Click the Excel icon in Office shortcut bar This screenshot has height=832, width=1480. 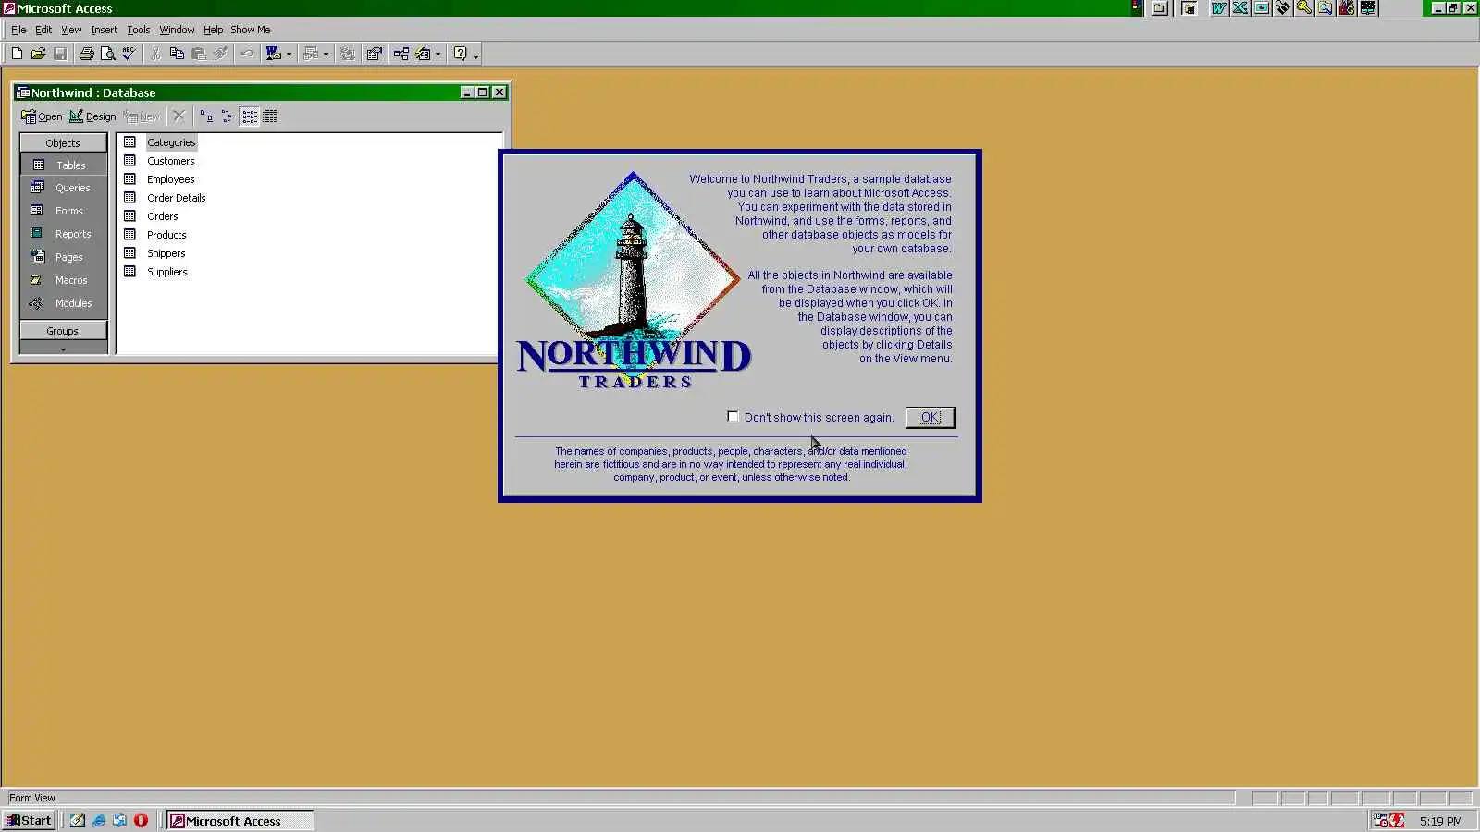[1240, 8]
